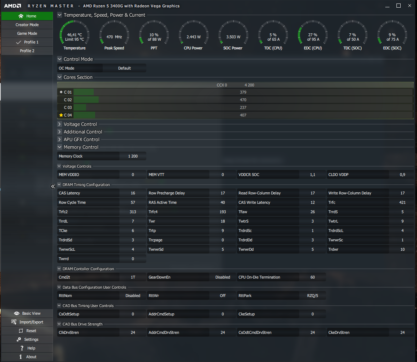The height and width of the screenshot is (362, 417).
Task: Click the Profile 1 checkmark icon
Action: (18, 42)
